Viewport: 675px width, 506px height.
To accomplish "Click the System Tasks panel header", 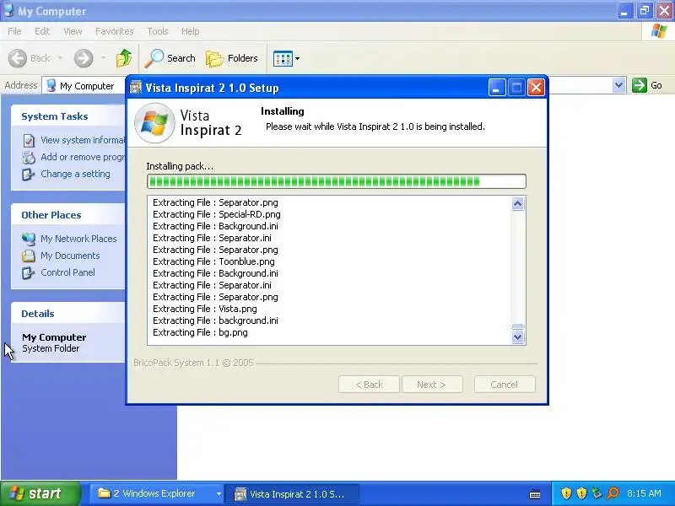I will click(x=68, y=116).
